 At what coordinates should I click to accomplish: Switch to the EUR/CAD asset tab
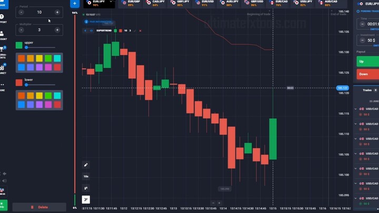coord(279,3)
